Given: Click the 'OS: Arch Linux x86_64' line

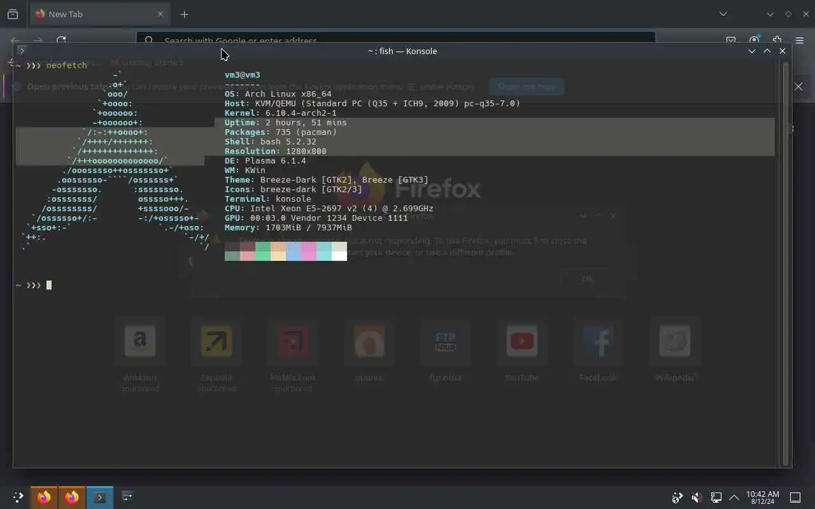Looking at the screenshot, I should click(278, 94).
